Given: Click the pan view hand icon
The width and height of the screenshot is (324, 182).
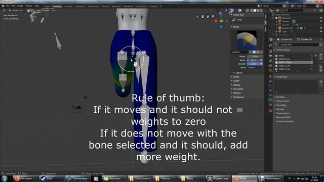Looking at the screenshot, I should tap(208, 17).
